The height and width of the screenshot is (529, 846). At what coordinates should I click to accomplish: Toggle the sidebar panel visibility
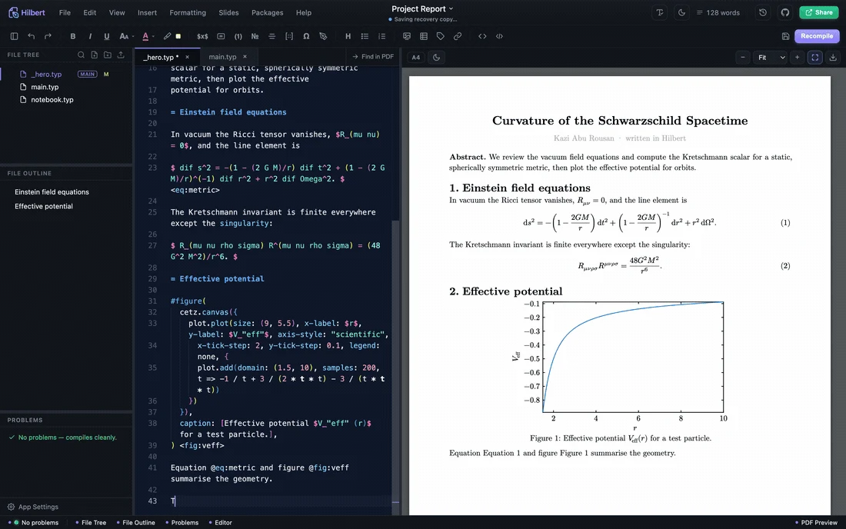pyautogui.click(x=15, y=36)
